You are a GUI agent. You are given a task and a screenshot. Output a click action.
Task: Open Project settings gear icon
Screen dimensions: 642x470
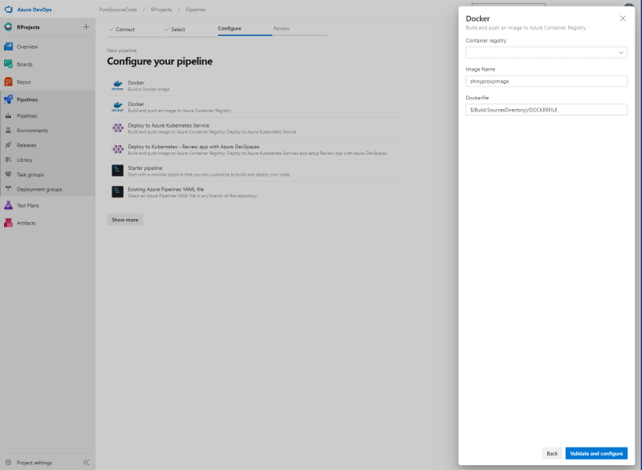pyautogui.click(x=8, y=463)
